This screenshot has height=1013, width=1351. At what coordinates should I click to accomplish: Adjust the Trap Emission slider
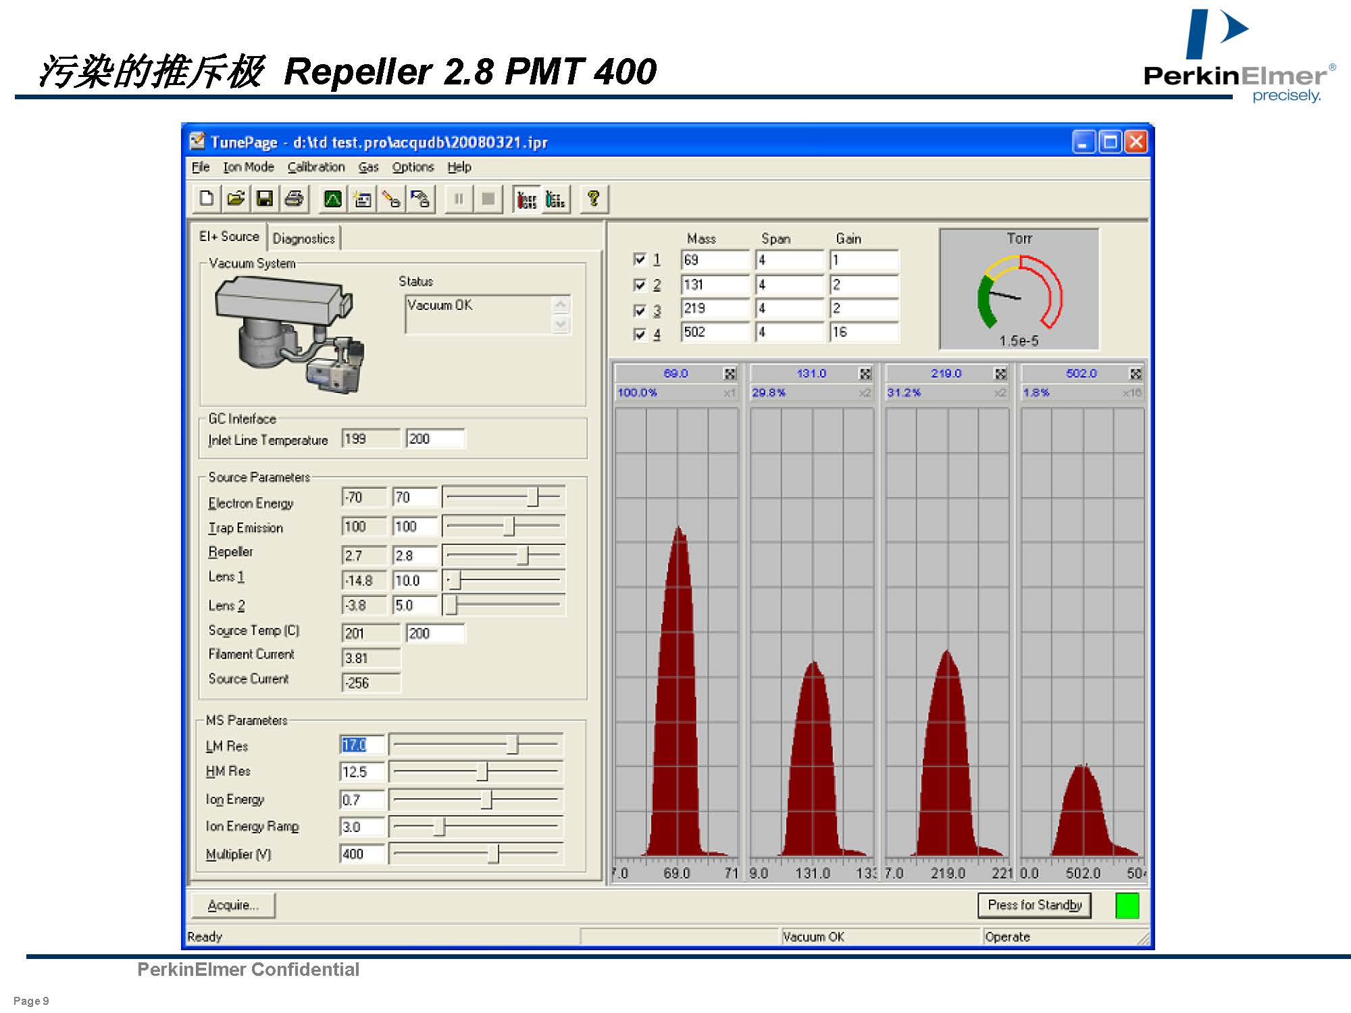point(503,526)
